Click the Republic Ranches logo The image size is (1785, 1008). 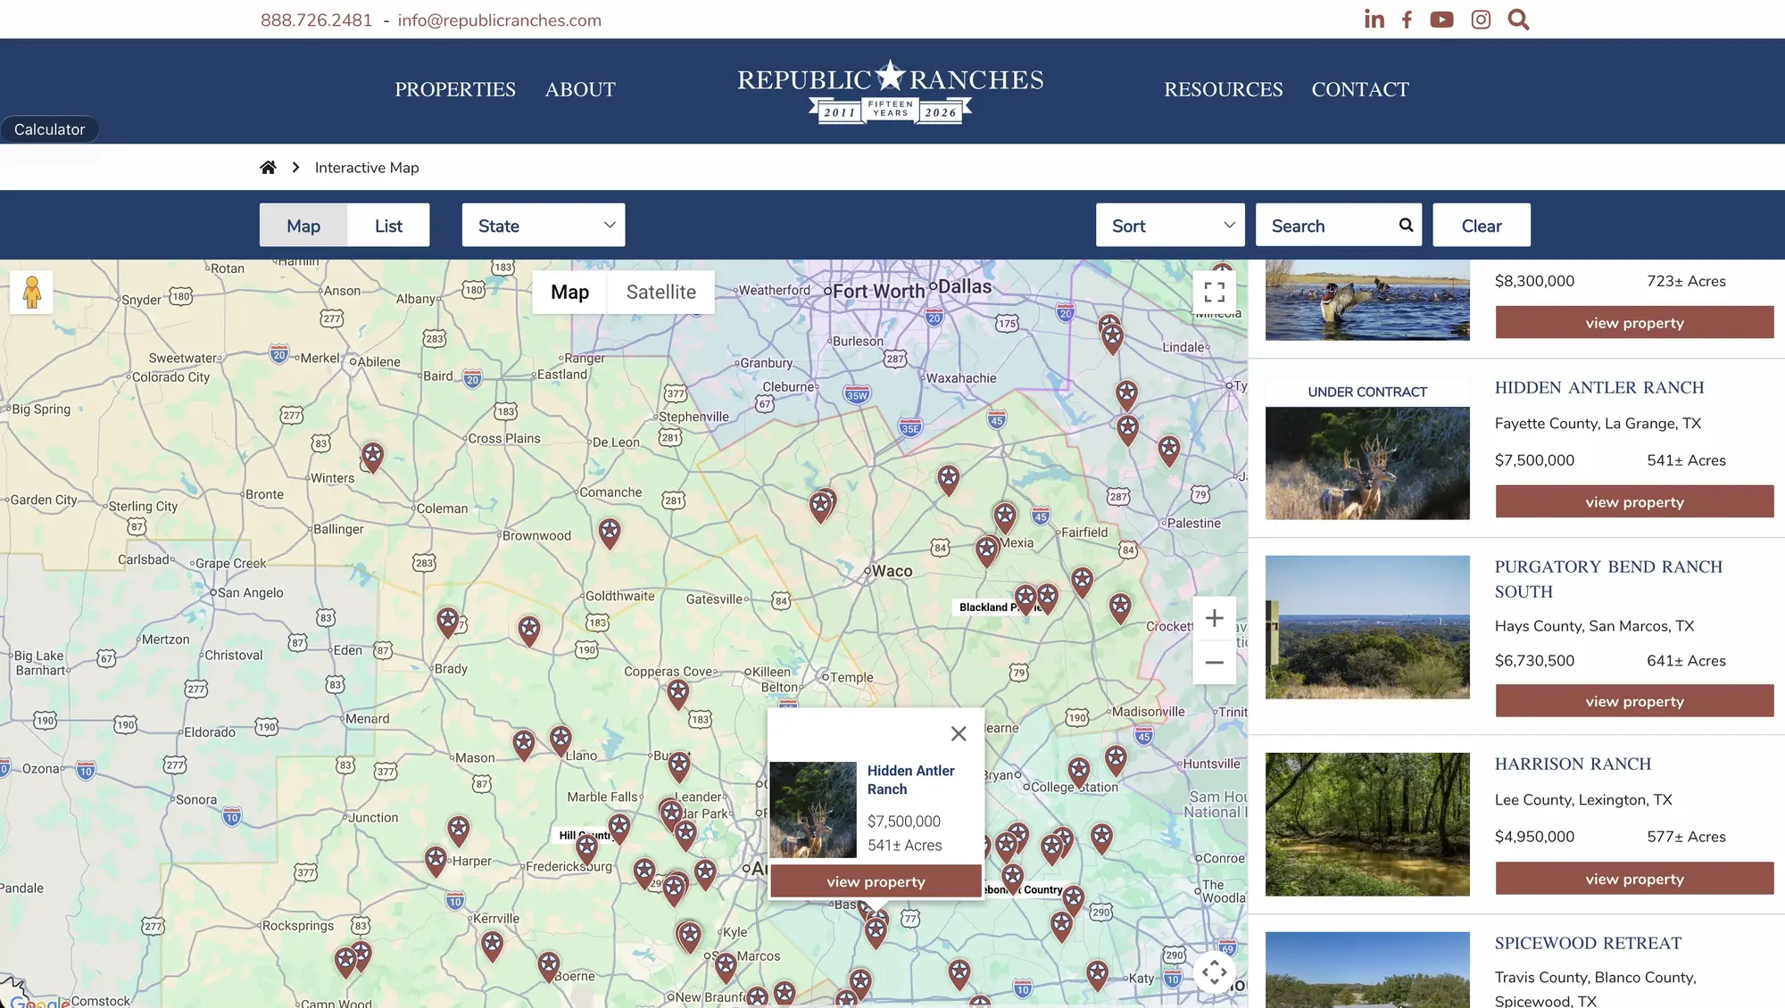coord(890,91)
